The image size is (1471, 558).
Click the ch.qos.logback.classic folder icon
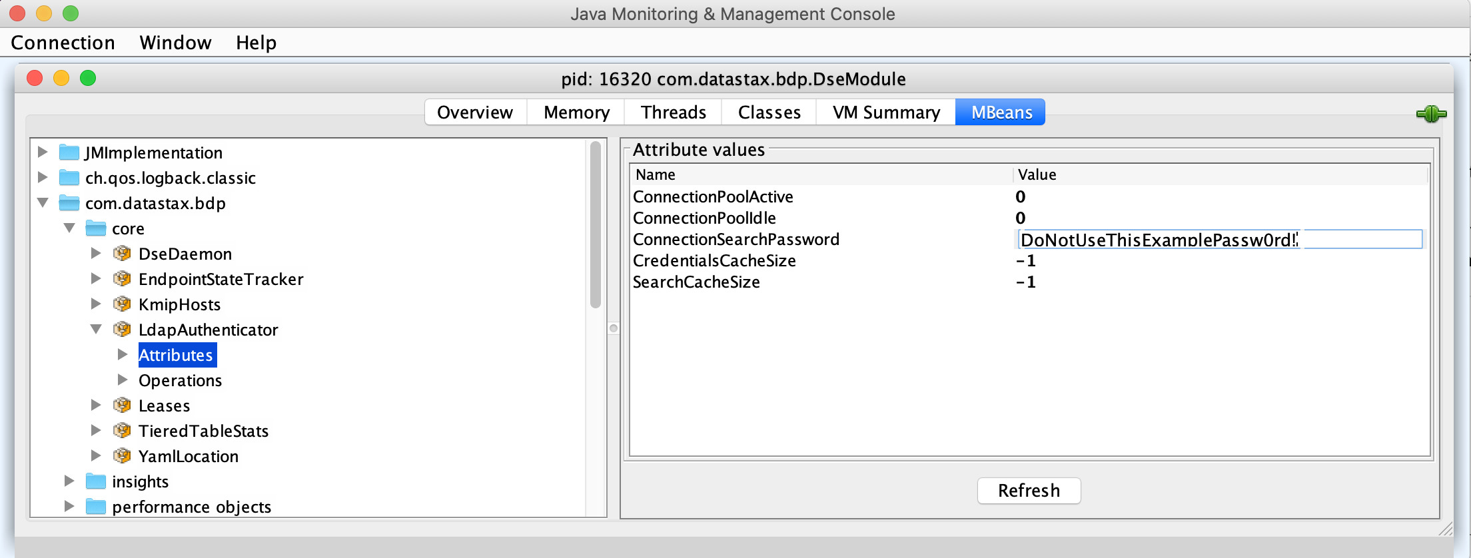[69, 178]
